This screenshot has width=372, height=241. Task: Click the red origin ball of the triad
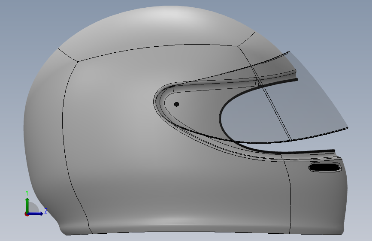point(27,214)
